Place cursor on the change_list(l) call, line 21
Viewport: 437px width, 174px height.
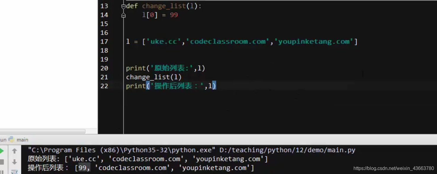tap(154, 77)
